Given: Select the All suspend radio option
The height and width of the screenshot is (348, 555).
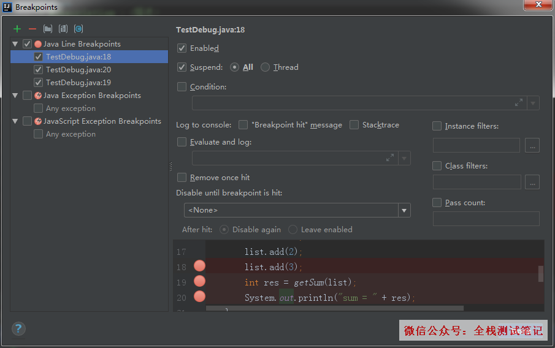Looking at the screenshot, I should click(x=234, y=67).
